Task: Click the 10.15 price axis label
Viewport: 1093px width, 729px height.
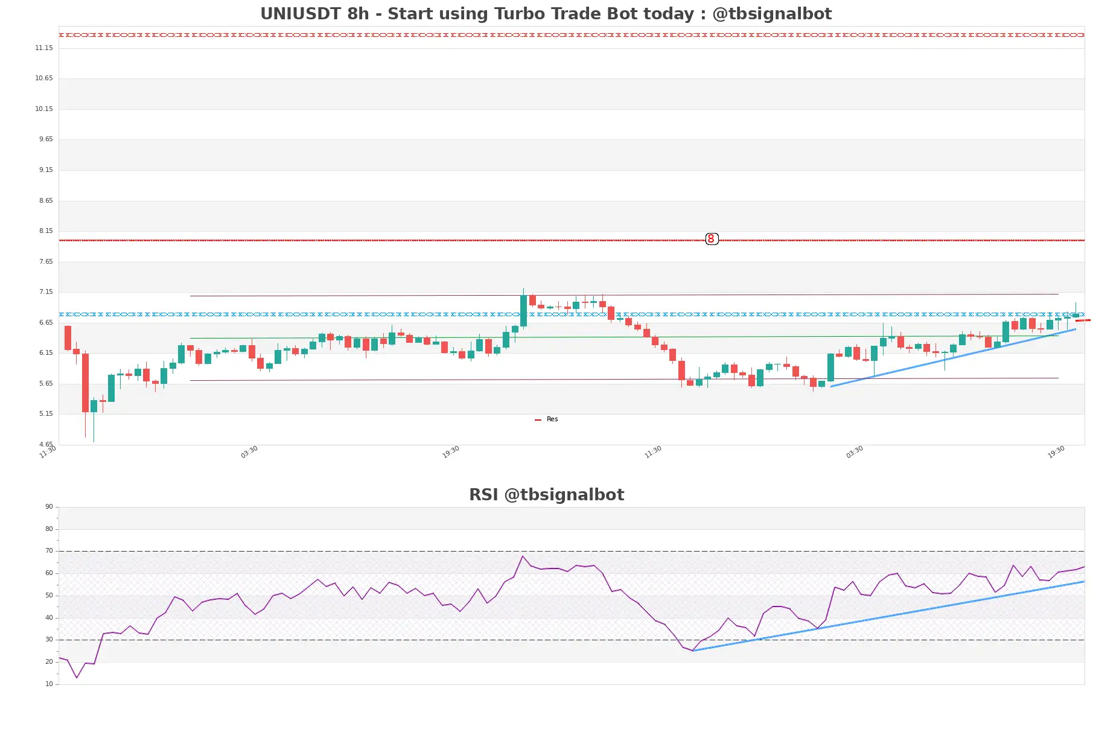Action: 44,109
